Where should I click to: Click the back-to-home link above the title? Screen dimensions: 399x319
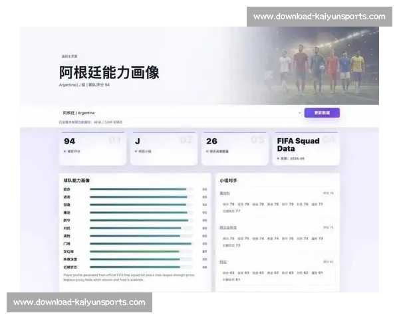click(x=69, y=56)
